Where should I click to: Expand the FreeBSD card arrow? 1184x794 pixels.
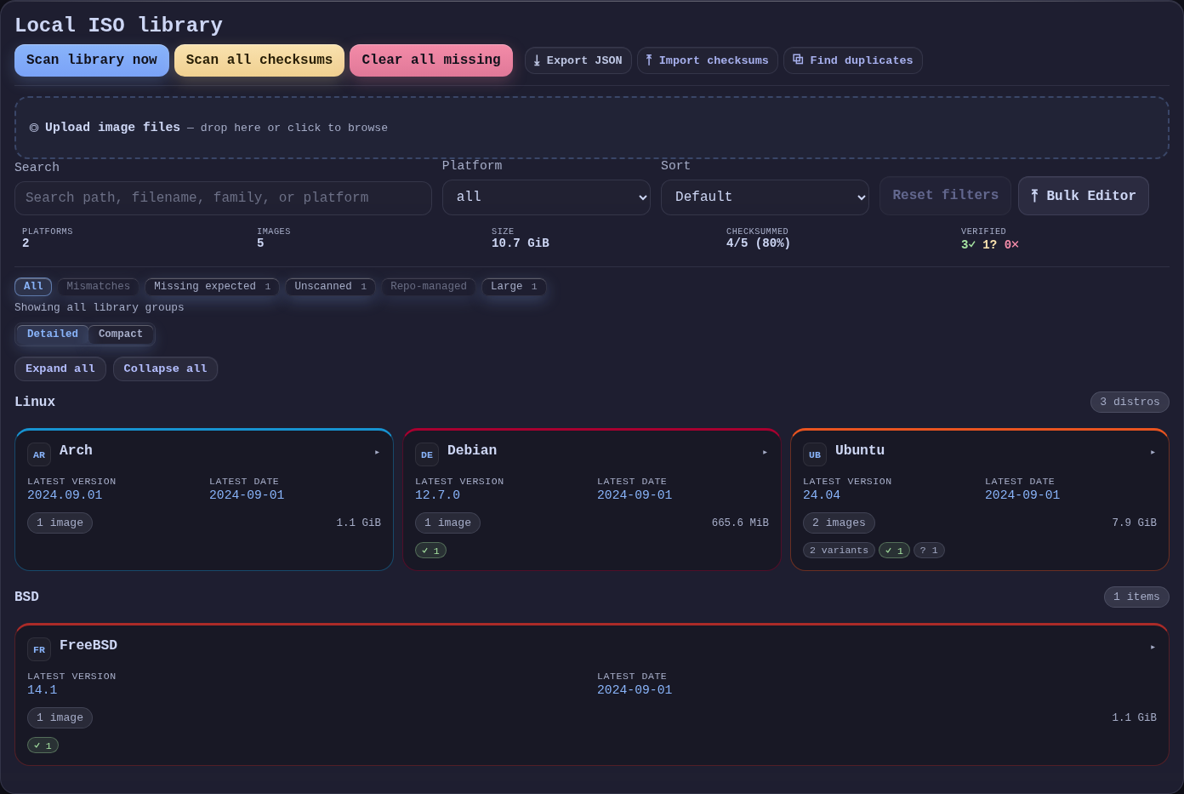pos(1153,647)
